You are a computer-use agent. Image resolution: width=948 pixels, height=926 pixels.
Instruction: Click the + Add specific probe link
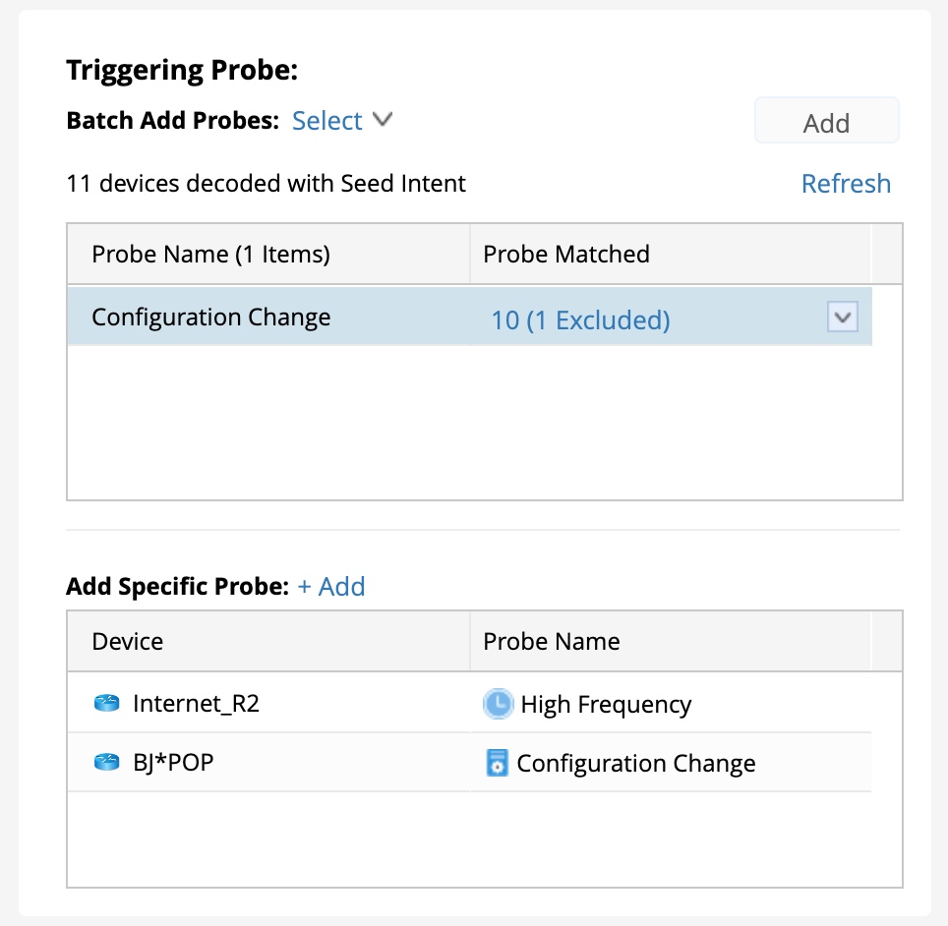331,587
